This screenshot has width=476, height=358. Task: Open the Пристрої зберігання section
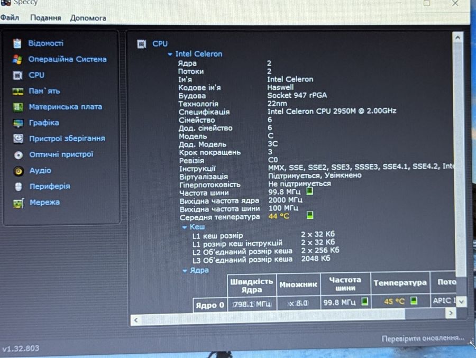click(67, 139)
